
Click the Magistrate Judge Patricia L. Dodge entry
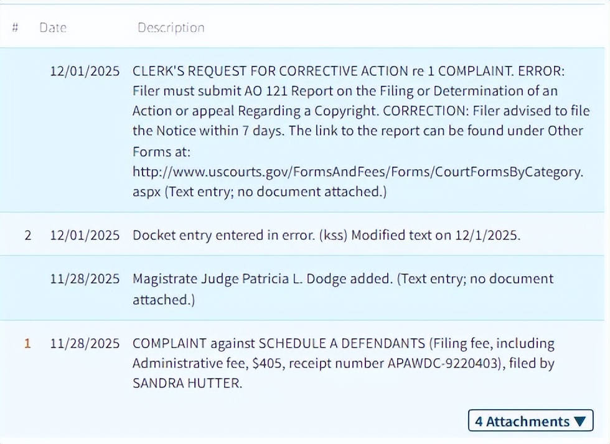pyautogui.click(x=263, y=279)
